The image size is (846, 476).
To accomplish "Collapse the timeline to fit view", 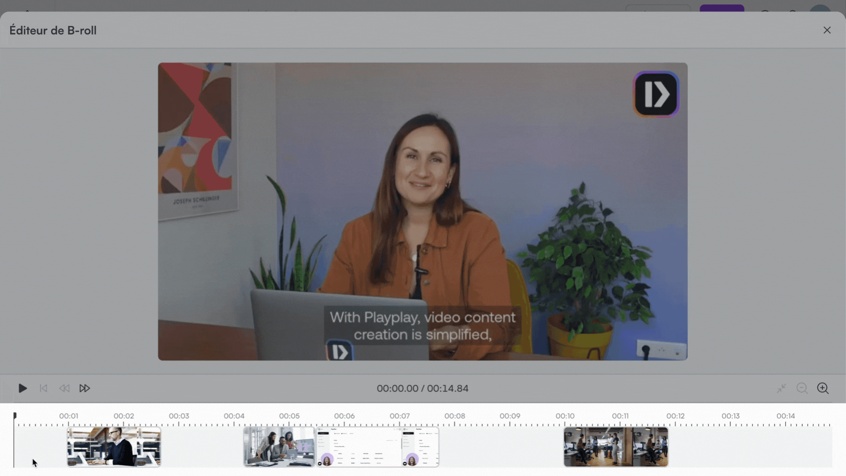I will 782,388.
